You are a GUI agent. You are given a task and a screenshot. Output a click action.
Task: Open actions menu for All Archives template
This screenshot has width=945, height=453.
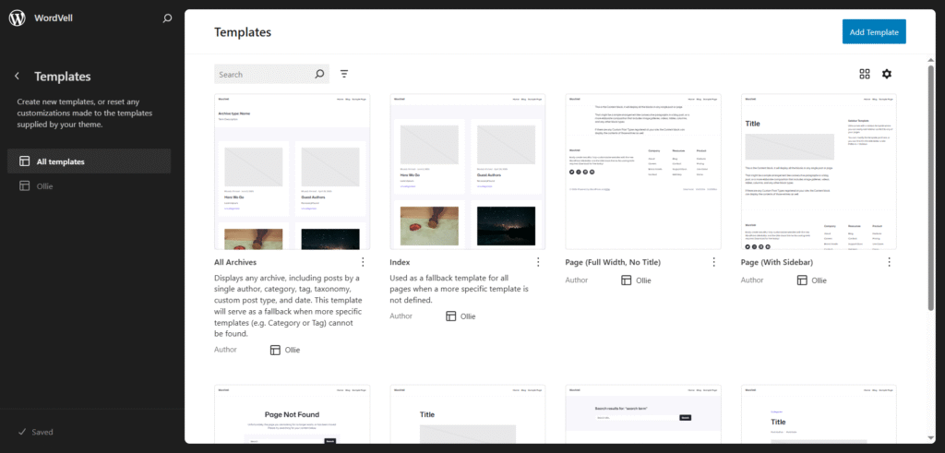[x=363, y=262]
